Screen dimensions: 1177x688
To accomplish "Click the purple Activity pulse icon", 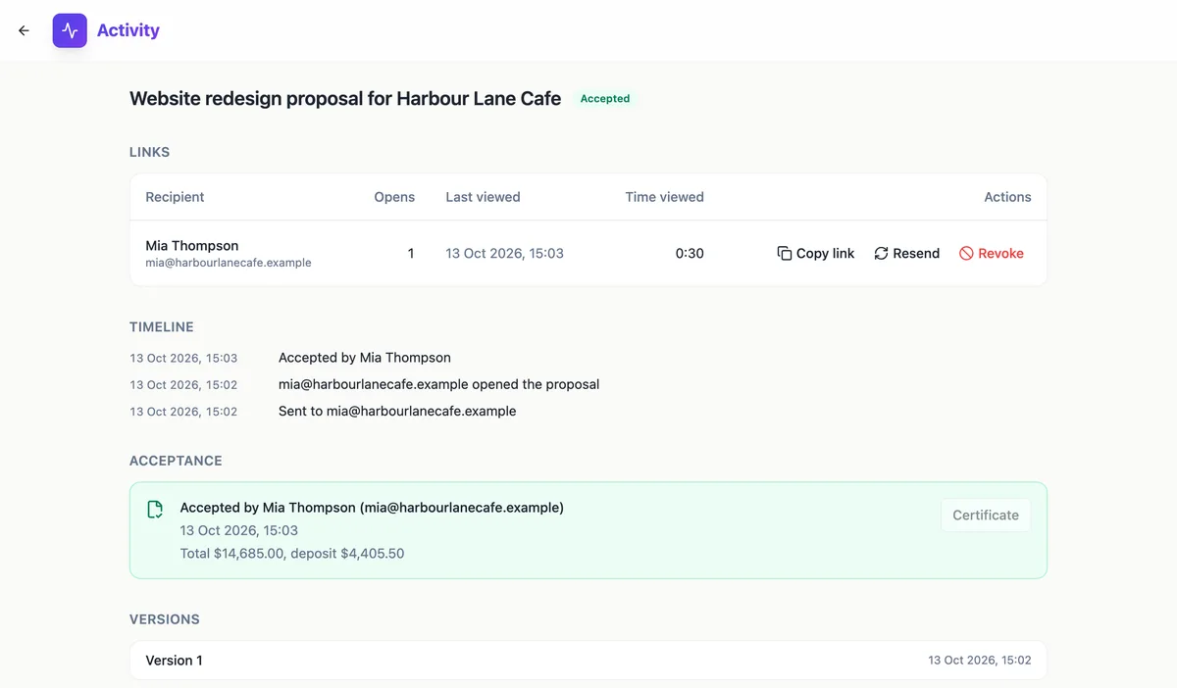I will 70,30.
